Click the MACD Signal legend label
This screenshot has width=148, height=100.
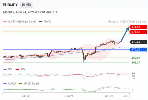[31, 83]
